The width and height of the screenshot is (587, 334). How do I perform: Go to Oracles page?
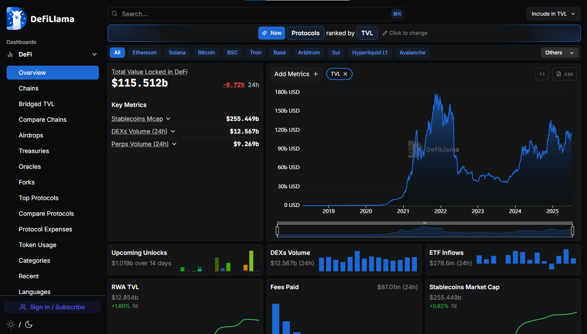click(x=53, y=167)
